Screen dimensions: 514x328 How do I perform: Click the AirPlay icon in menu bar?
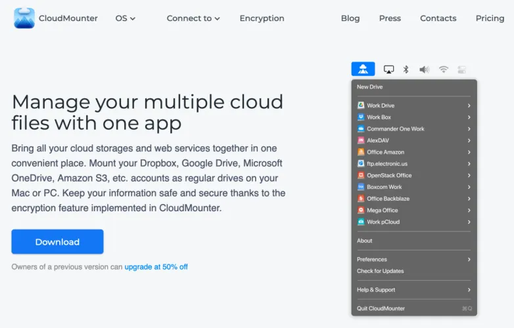(388, 70)
